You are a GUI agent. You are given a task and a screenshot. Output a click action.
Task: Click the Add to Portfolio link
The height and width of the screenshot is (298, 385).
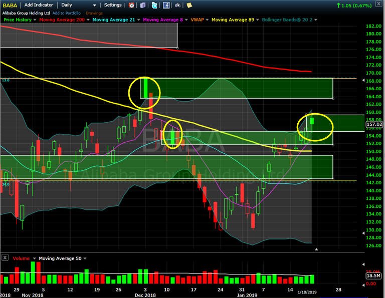67,13
